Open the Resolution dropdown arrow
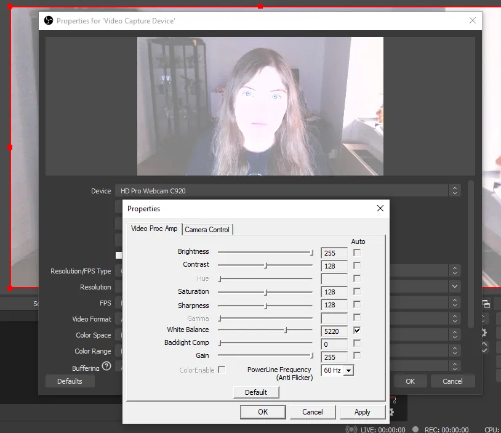The height and width of the screenshot is (433, 501). [454, 287]
